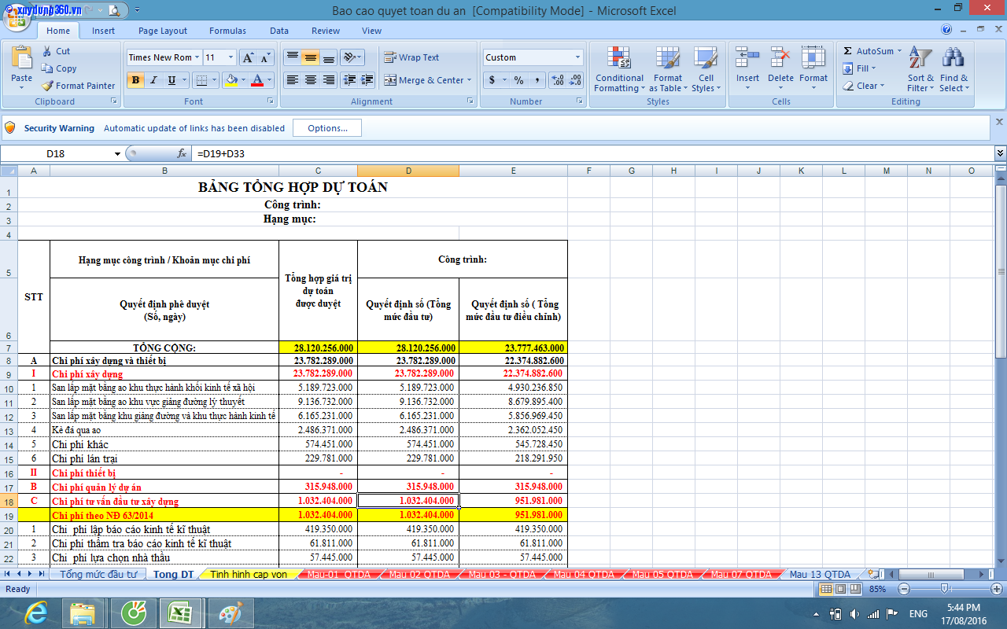Viewport: 1007px width, 629px height.
Task: Open Cell Styles gallery
Action: (706, 69)
